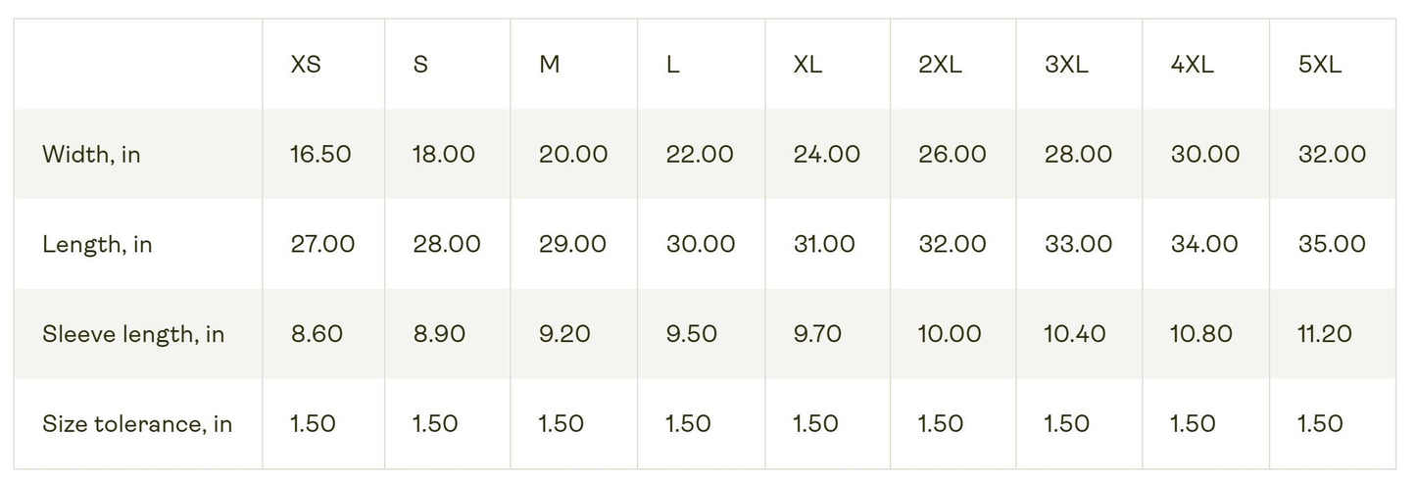Click the 3XL column header
1416x483 pixels.
point(1066,66)
